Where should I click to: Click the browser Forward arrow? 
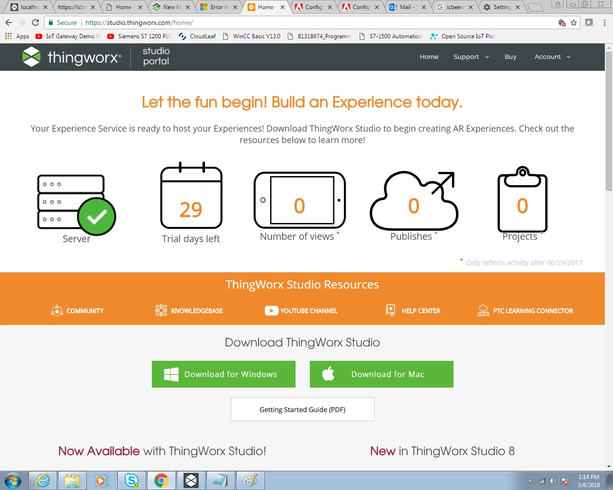(22, 22)
